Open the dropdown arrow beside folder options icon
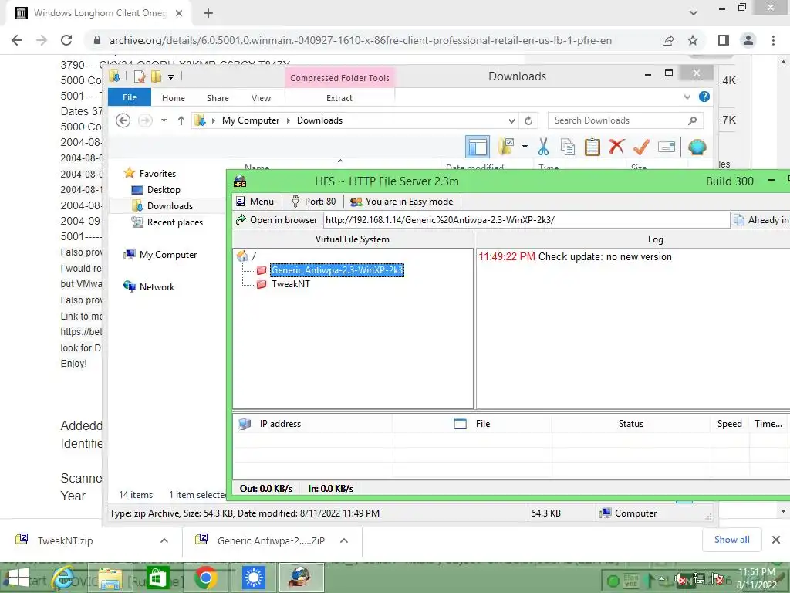Viewport: 790px width, 593px height. (525, 147)
